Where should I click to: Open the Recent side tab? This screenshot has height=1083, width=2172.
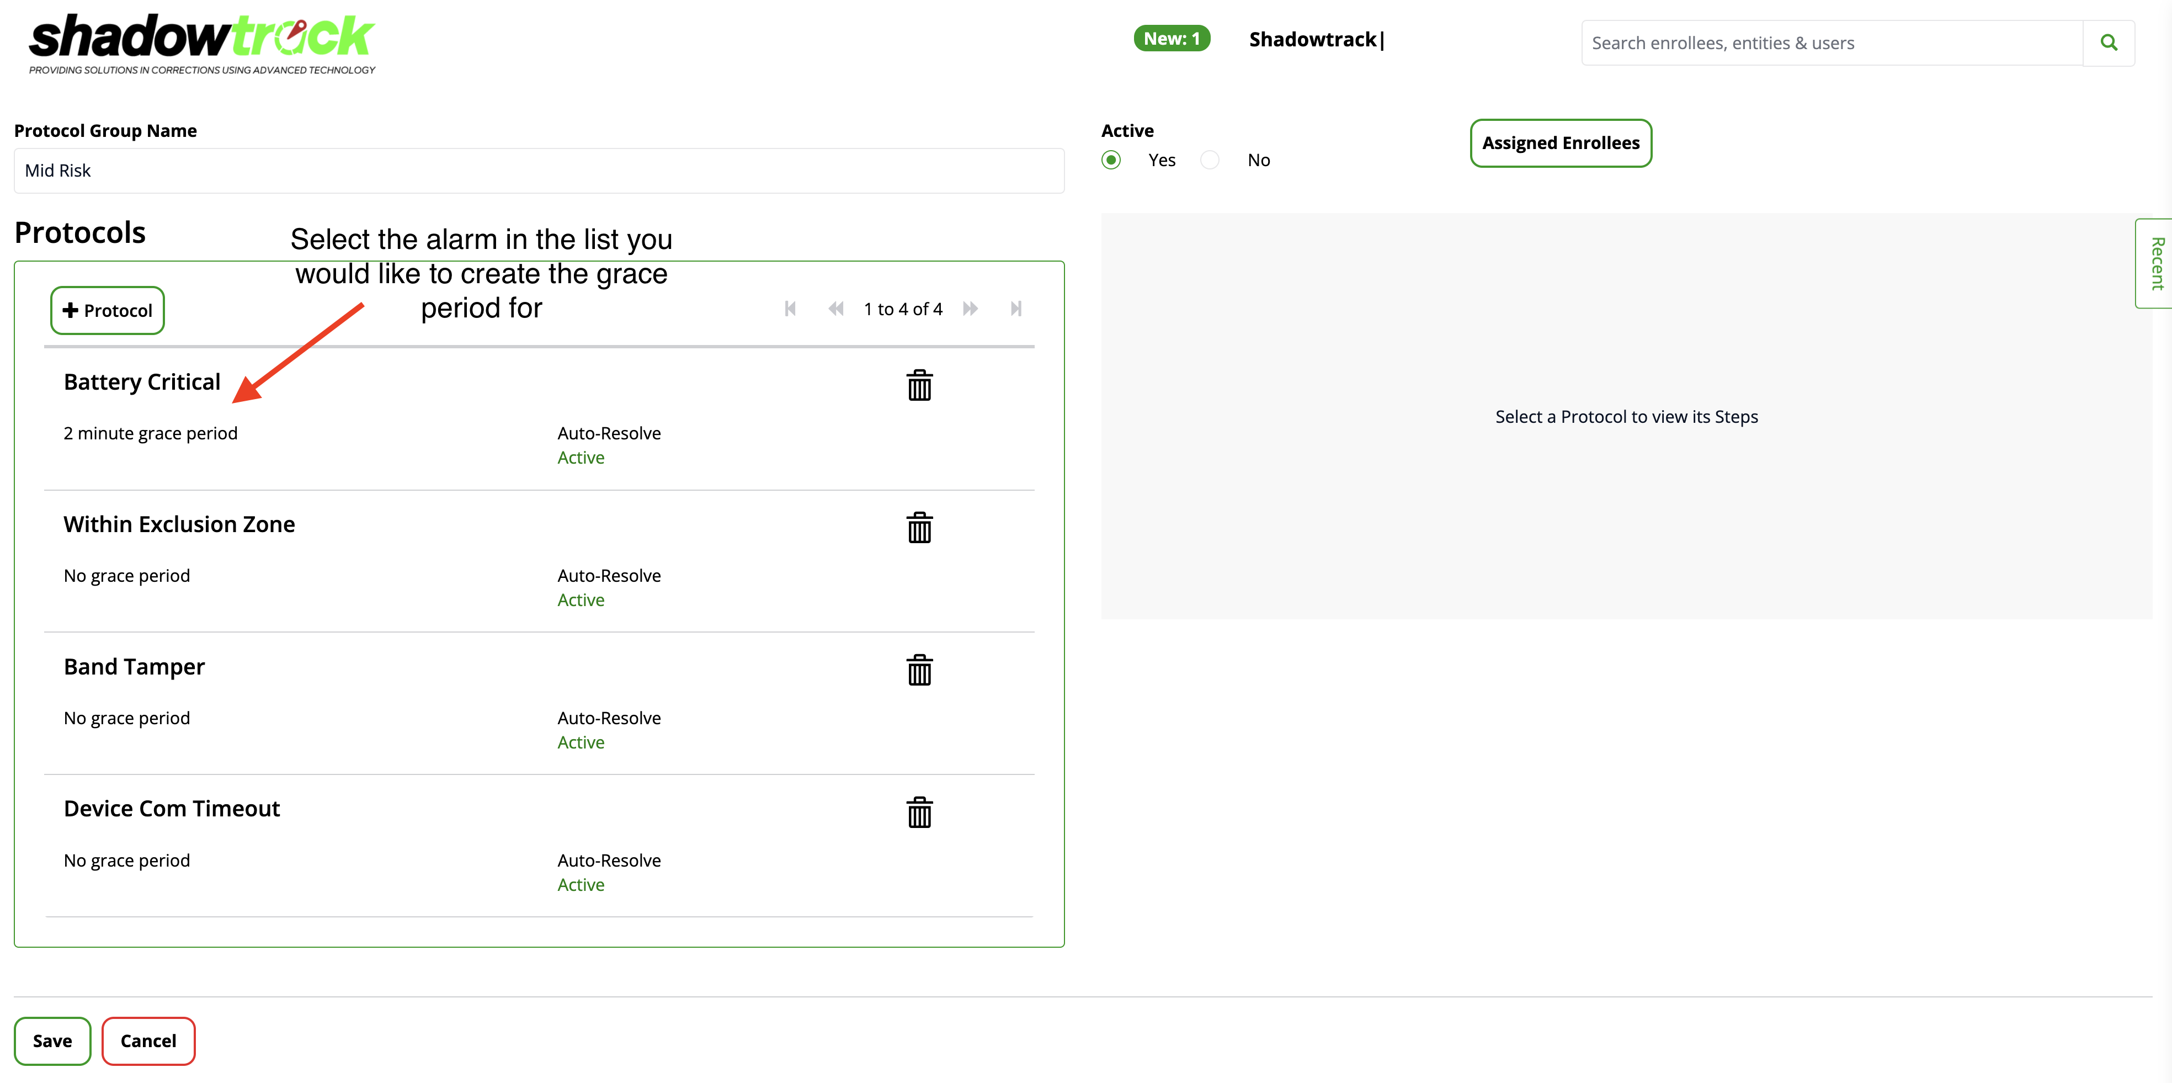pos(2155,264)
